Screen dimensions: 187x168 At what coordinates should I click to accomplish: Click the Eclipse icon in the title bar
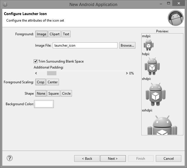[x=5, y=5]
